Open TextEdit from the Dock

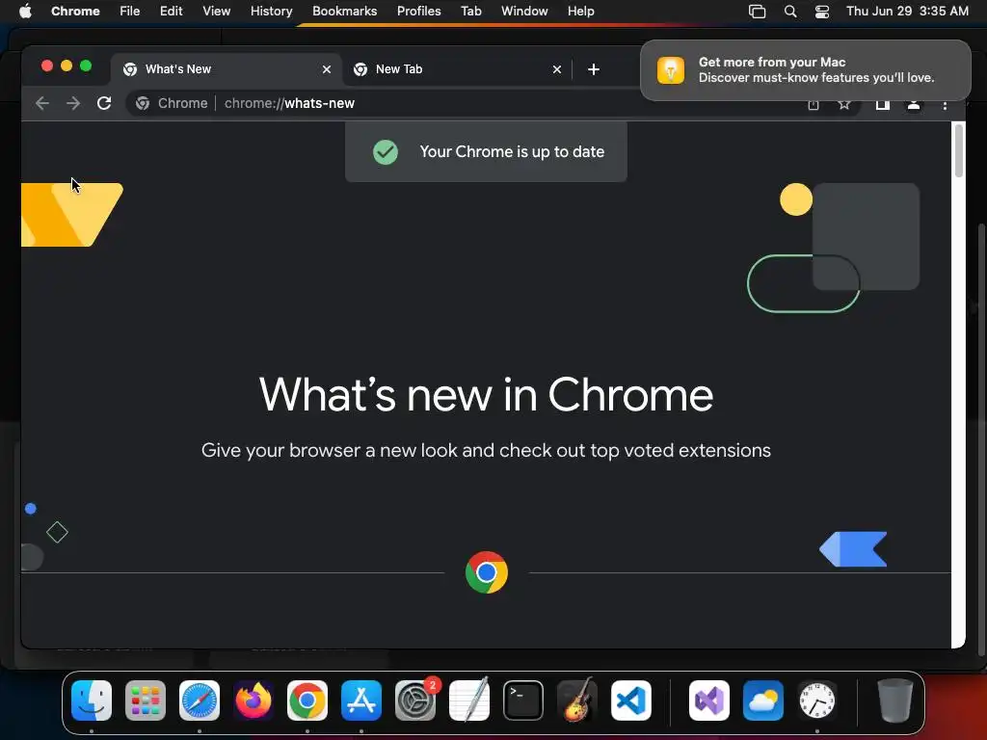469,700
